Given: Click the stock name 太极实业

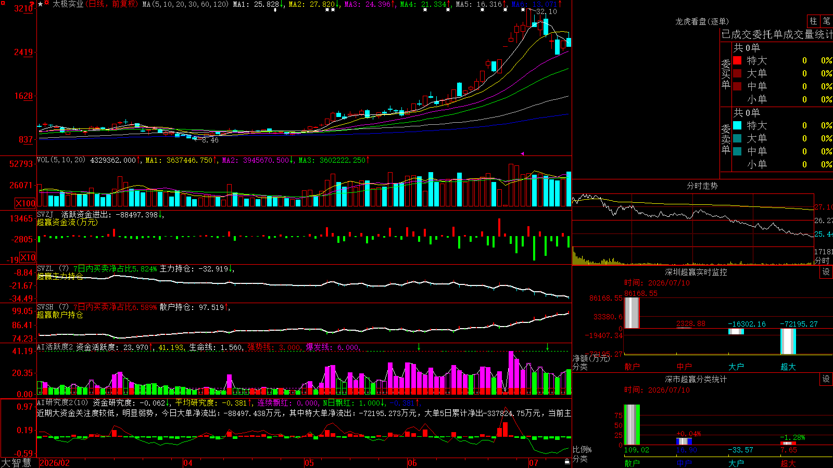Looking at the screenshot, I should click(68, 4).
